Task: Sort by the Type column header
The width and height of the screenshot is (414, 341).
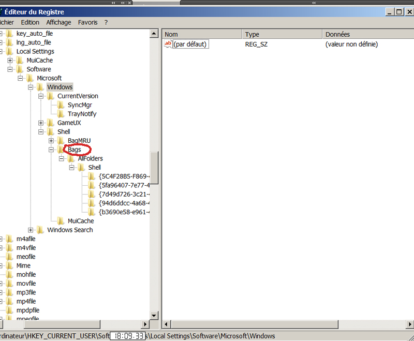Action: tap(282, 34)
